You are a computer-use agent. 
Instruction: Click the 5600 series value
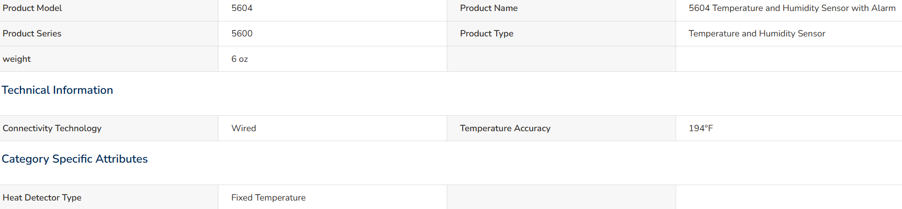pos(242,33)
